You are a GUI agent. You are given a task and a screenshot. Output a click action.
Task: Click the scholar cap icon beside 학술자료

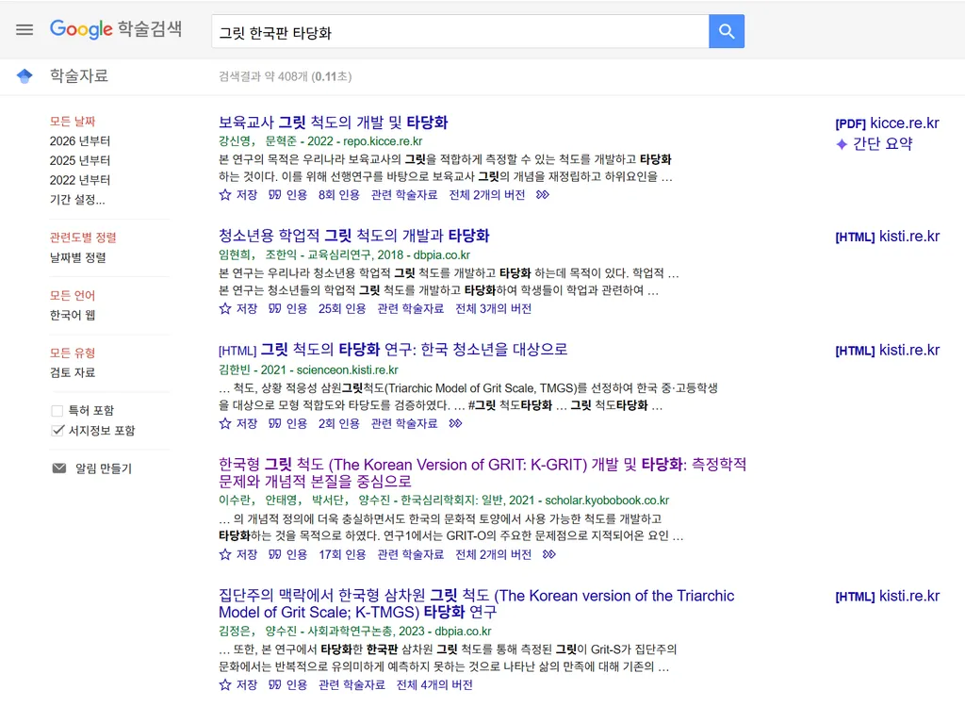click(25, 75)
